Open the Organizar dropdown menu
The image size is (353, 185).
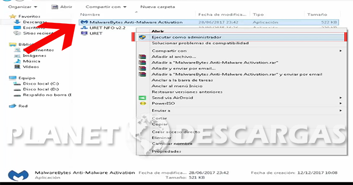[x=22, y=7]
